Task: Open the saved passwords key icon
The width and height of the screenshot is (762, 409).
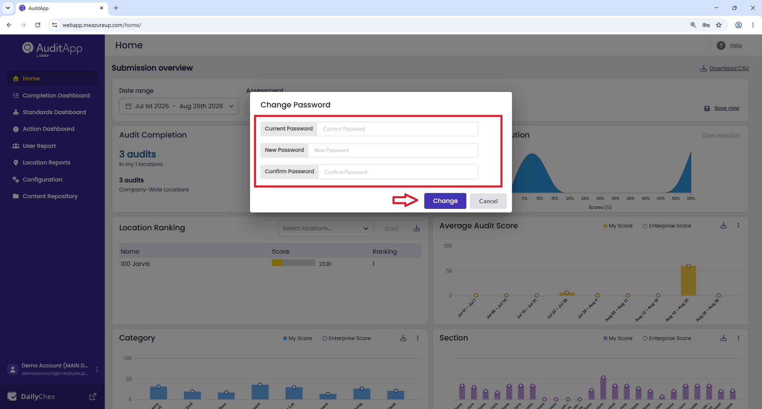Action: pos(706,25)
